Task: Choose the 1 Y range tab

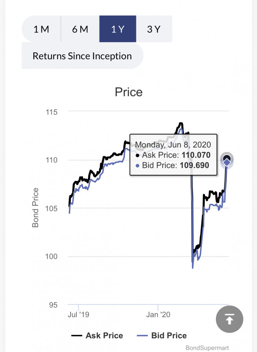Action: (118, 29)
